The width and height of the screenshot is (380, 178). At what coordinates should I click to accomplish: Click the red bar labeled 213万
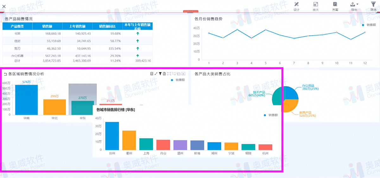(111, 104)
